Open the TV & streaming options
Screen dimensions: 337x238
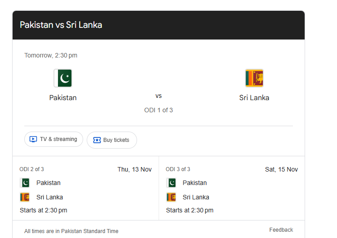coord(54,139)
